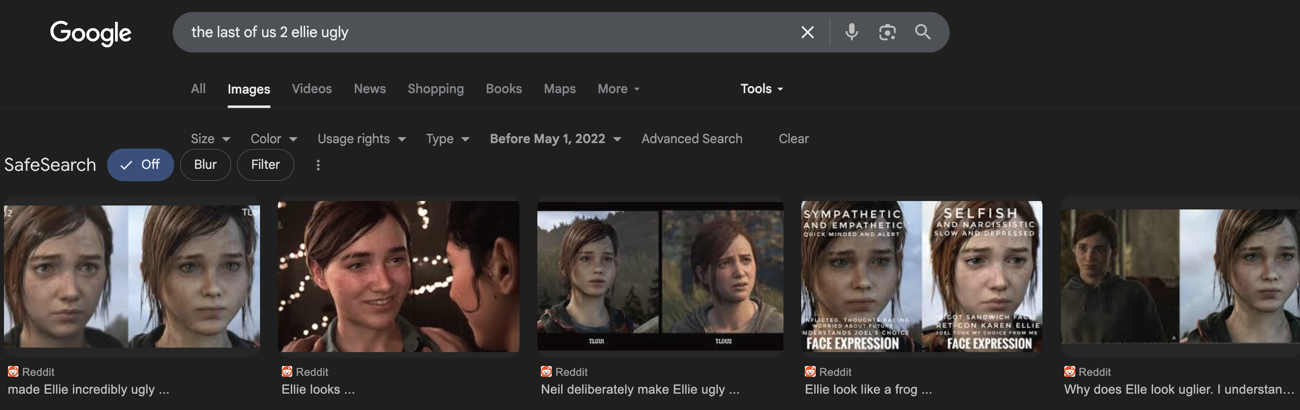This screenshot has height=410, width=1300.
Task: Open the 'made Ellie incredibly ugly' image thumbnail
Action: click(x=131, y=276)
